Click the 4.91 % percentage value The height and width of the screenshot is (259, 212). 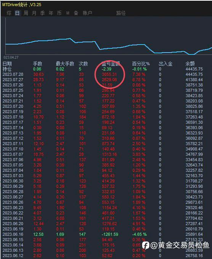coord(139,224)
